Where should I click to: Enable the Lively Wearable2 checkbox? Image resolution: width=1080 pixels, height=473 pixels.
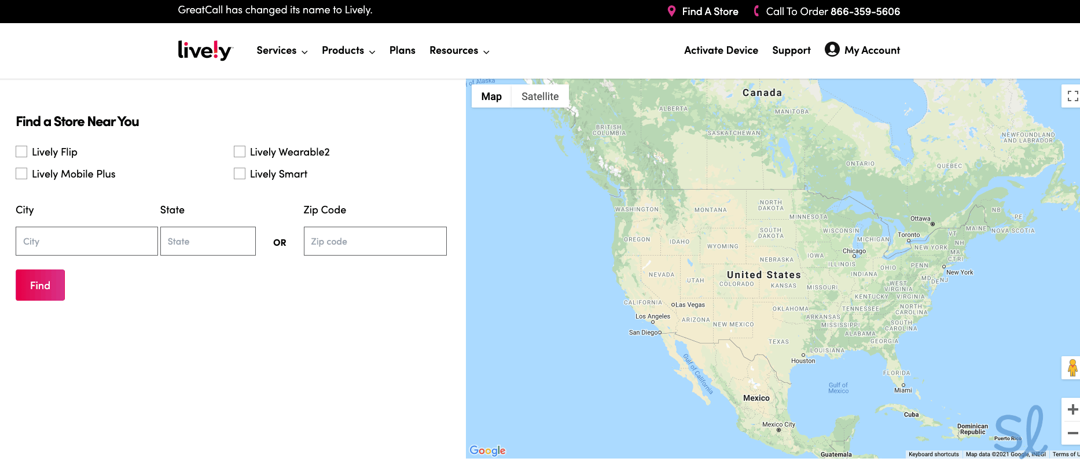click(x=240, y=151)
